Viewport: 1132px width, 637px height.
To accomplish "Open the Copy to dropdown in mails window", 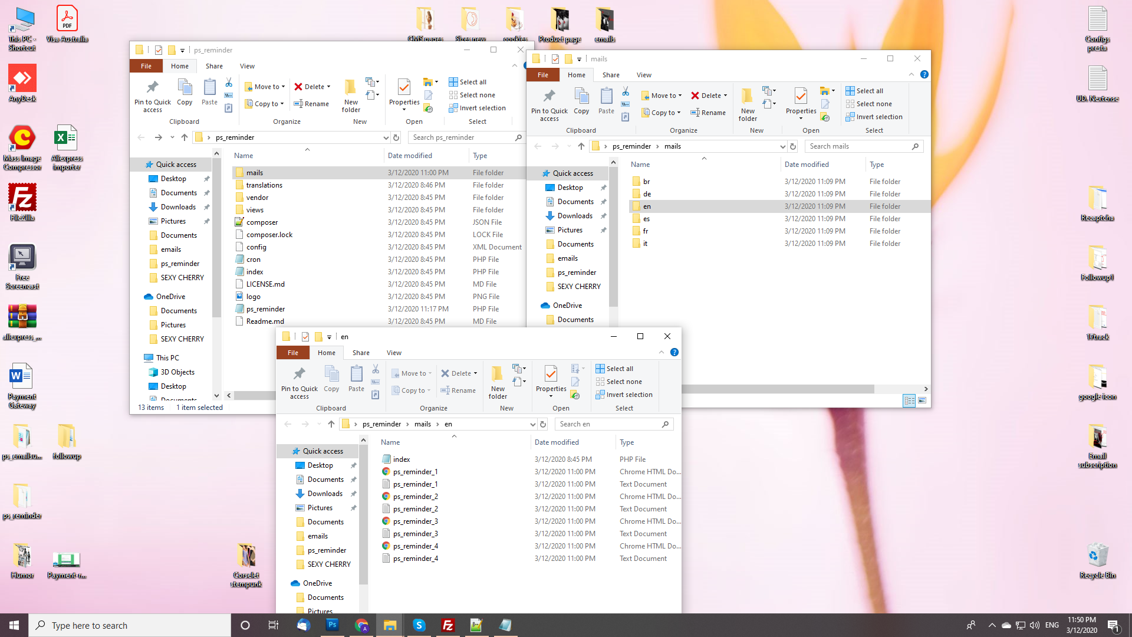I will point(662,113).
